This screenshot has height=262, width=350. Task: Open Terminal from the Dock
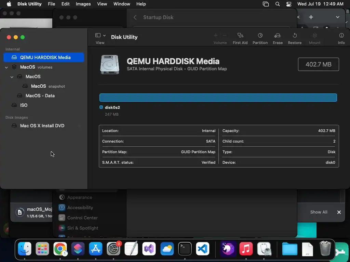click(x=185, y=249)
